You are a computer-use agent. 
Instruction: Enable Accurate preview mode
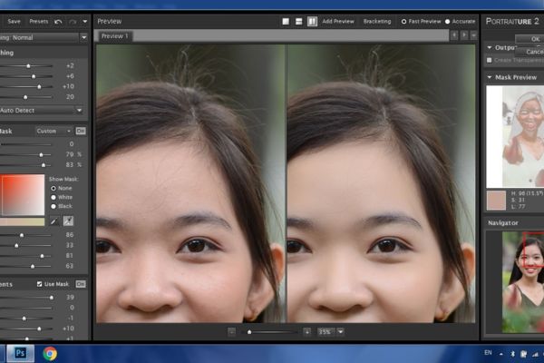pos(447,22)
